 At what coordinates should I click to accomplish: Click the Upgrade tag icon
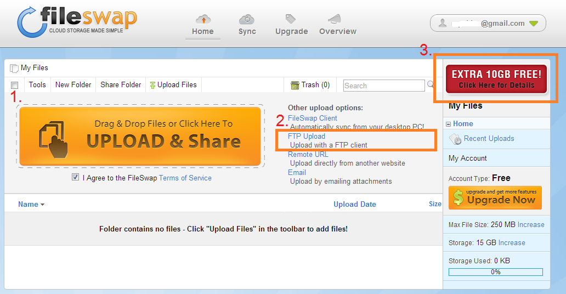tap(291, 19)
